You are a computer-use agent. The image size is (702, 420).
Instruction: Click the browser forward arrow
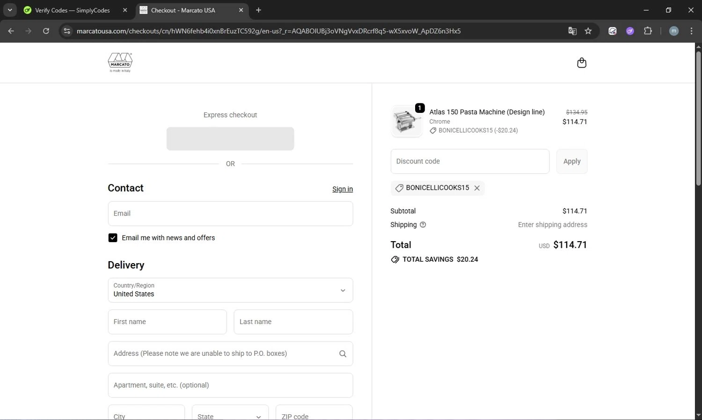tap(29, 31)
